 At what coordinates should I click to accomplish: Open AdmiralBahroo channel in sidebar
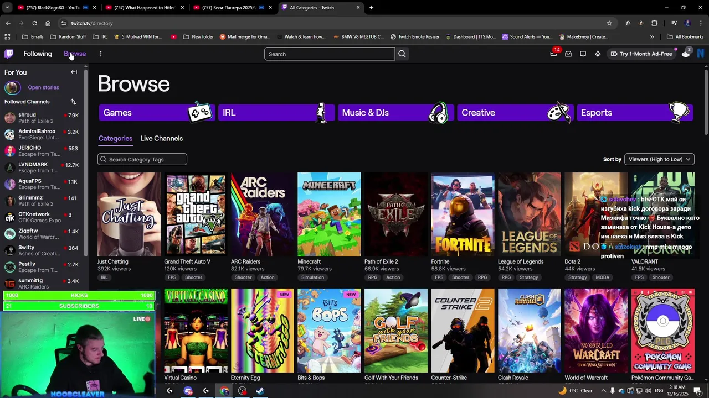coord(42,134)
